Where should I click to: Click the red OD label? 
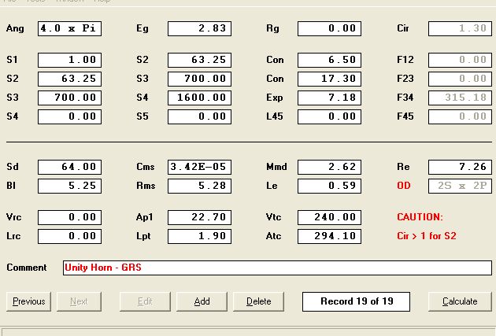(404, 186)
